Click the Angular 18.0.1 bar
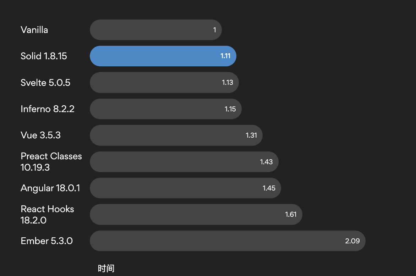This screenshot has width=416, height=276. pyautogui.click(x=185, y=188)
